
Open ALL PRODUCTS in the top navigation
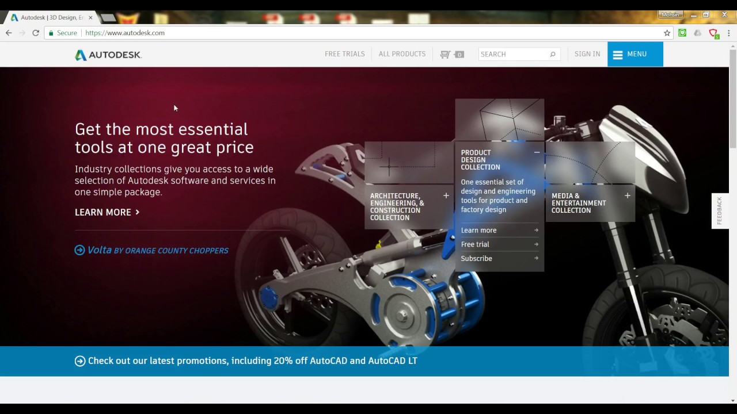coord(402,54)
